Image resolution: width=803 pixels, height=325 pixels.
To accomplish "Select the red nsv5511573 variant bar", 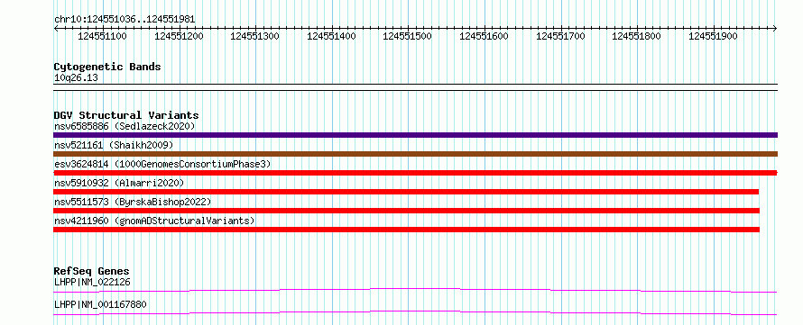I will tap(406, 211).
